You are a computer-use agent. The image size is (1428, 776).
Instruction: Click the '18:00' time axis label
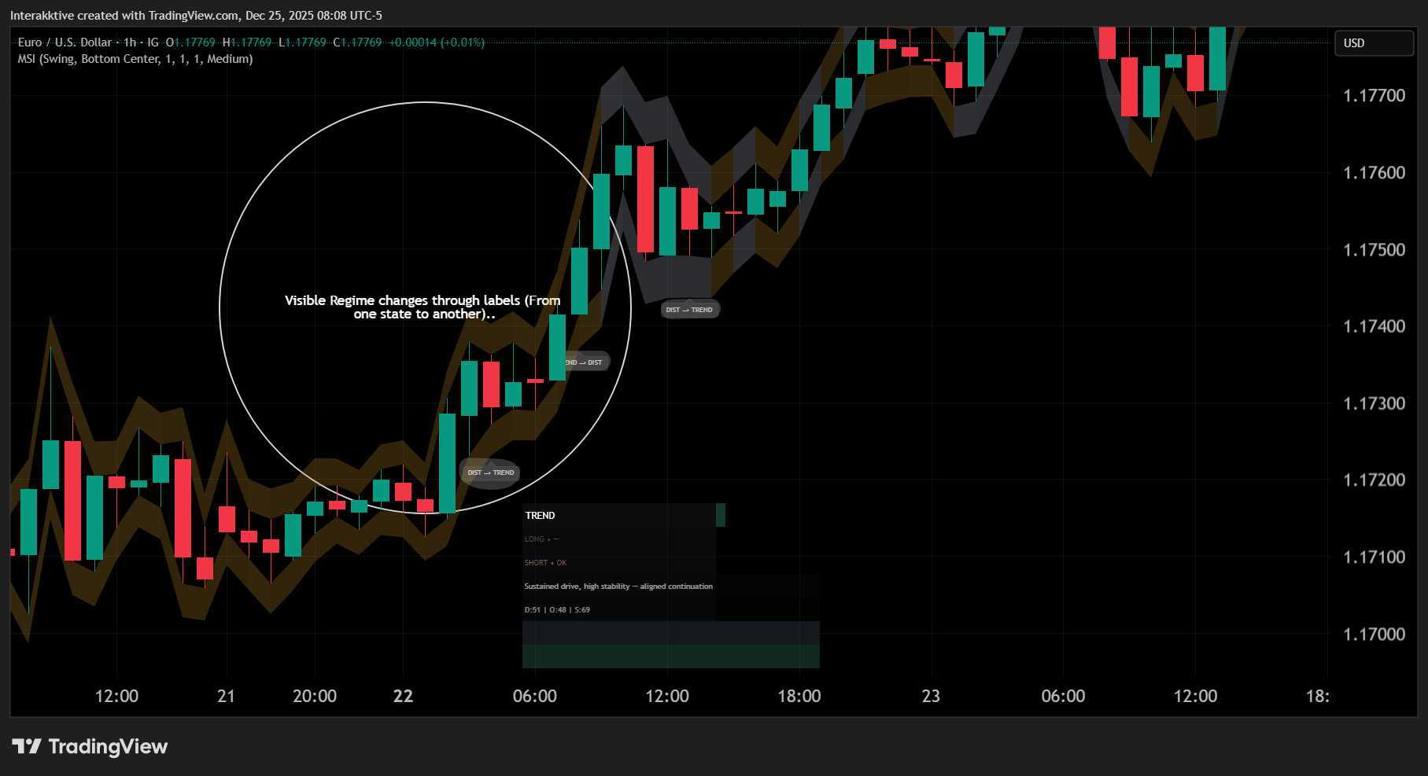click(799, 696)
